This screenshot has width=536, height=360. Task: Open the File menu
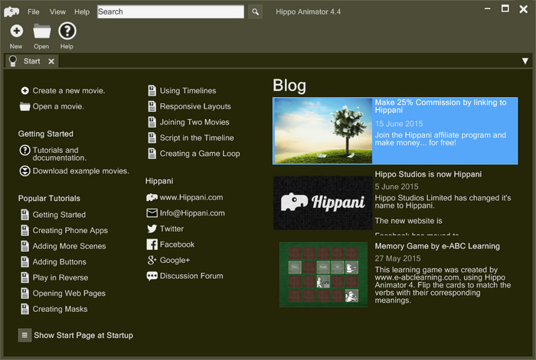coord(34,12)
